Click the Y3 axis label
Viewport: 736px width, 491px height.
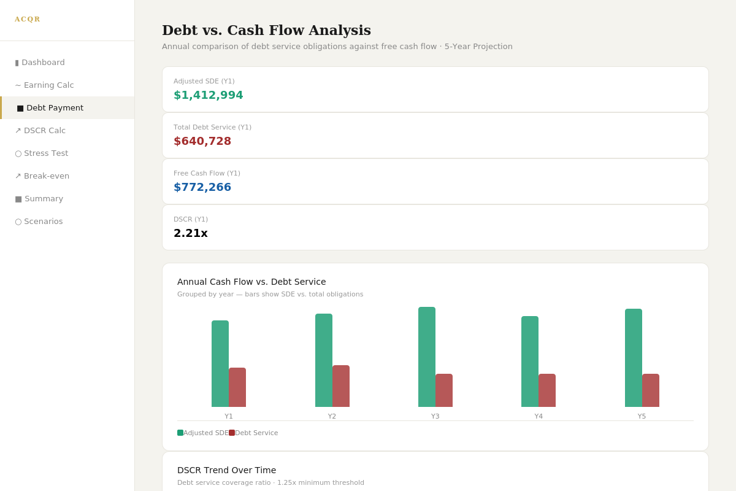pos(435,416)
